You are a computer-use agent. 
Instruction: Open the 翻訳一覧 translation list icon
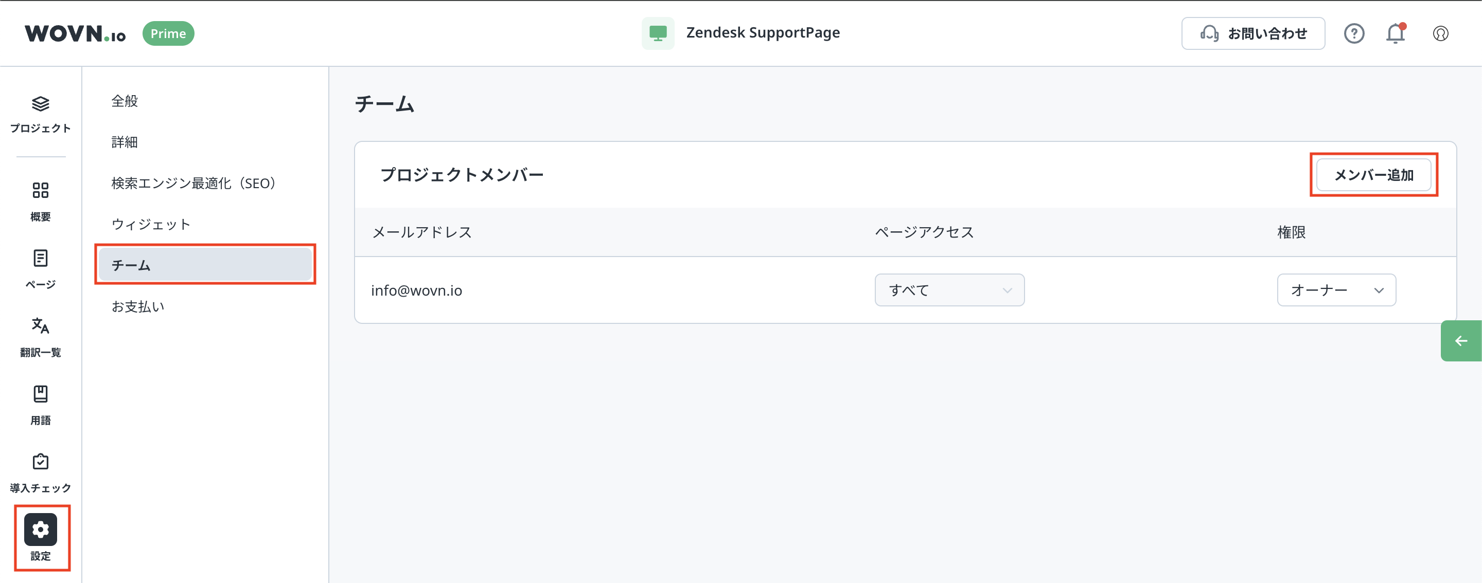tap(40, 326)
